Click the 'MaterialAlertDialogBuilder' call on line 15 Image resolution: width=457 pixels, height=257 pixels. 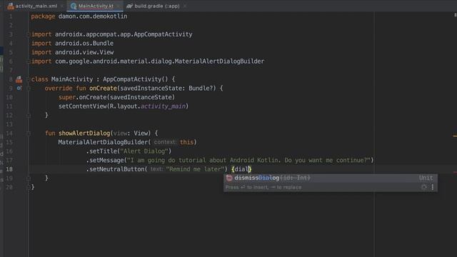pyautogui.click(x=103, y=142)
